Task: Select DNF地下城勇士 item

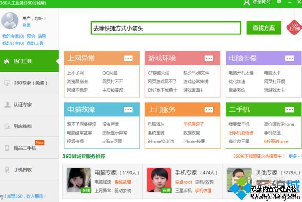Action: (x=162, y=90)
